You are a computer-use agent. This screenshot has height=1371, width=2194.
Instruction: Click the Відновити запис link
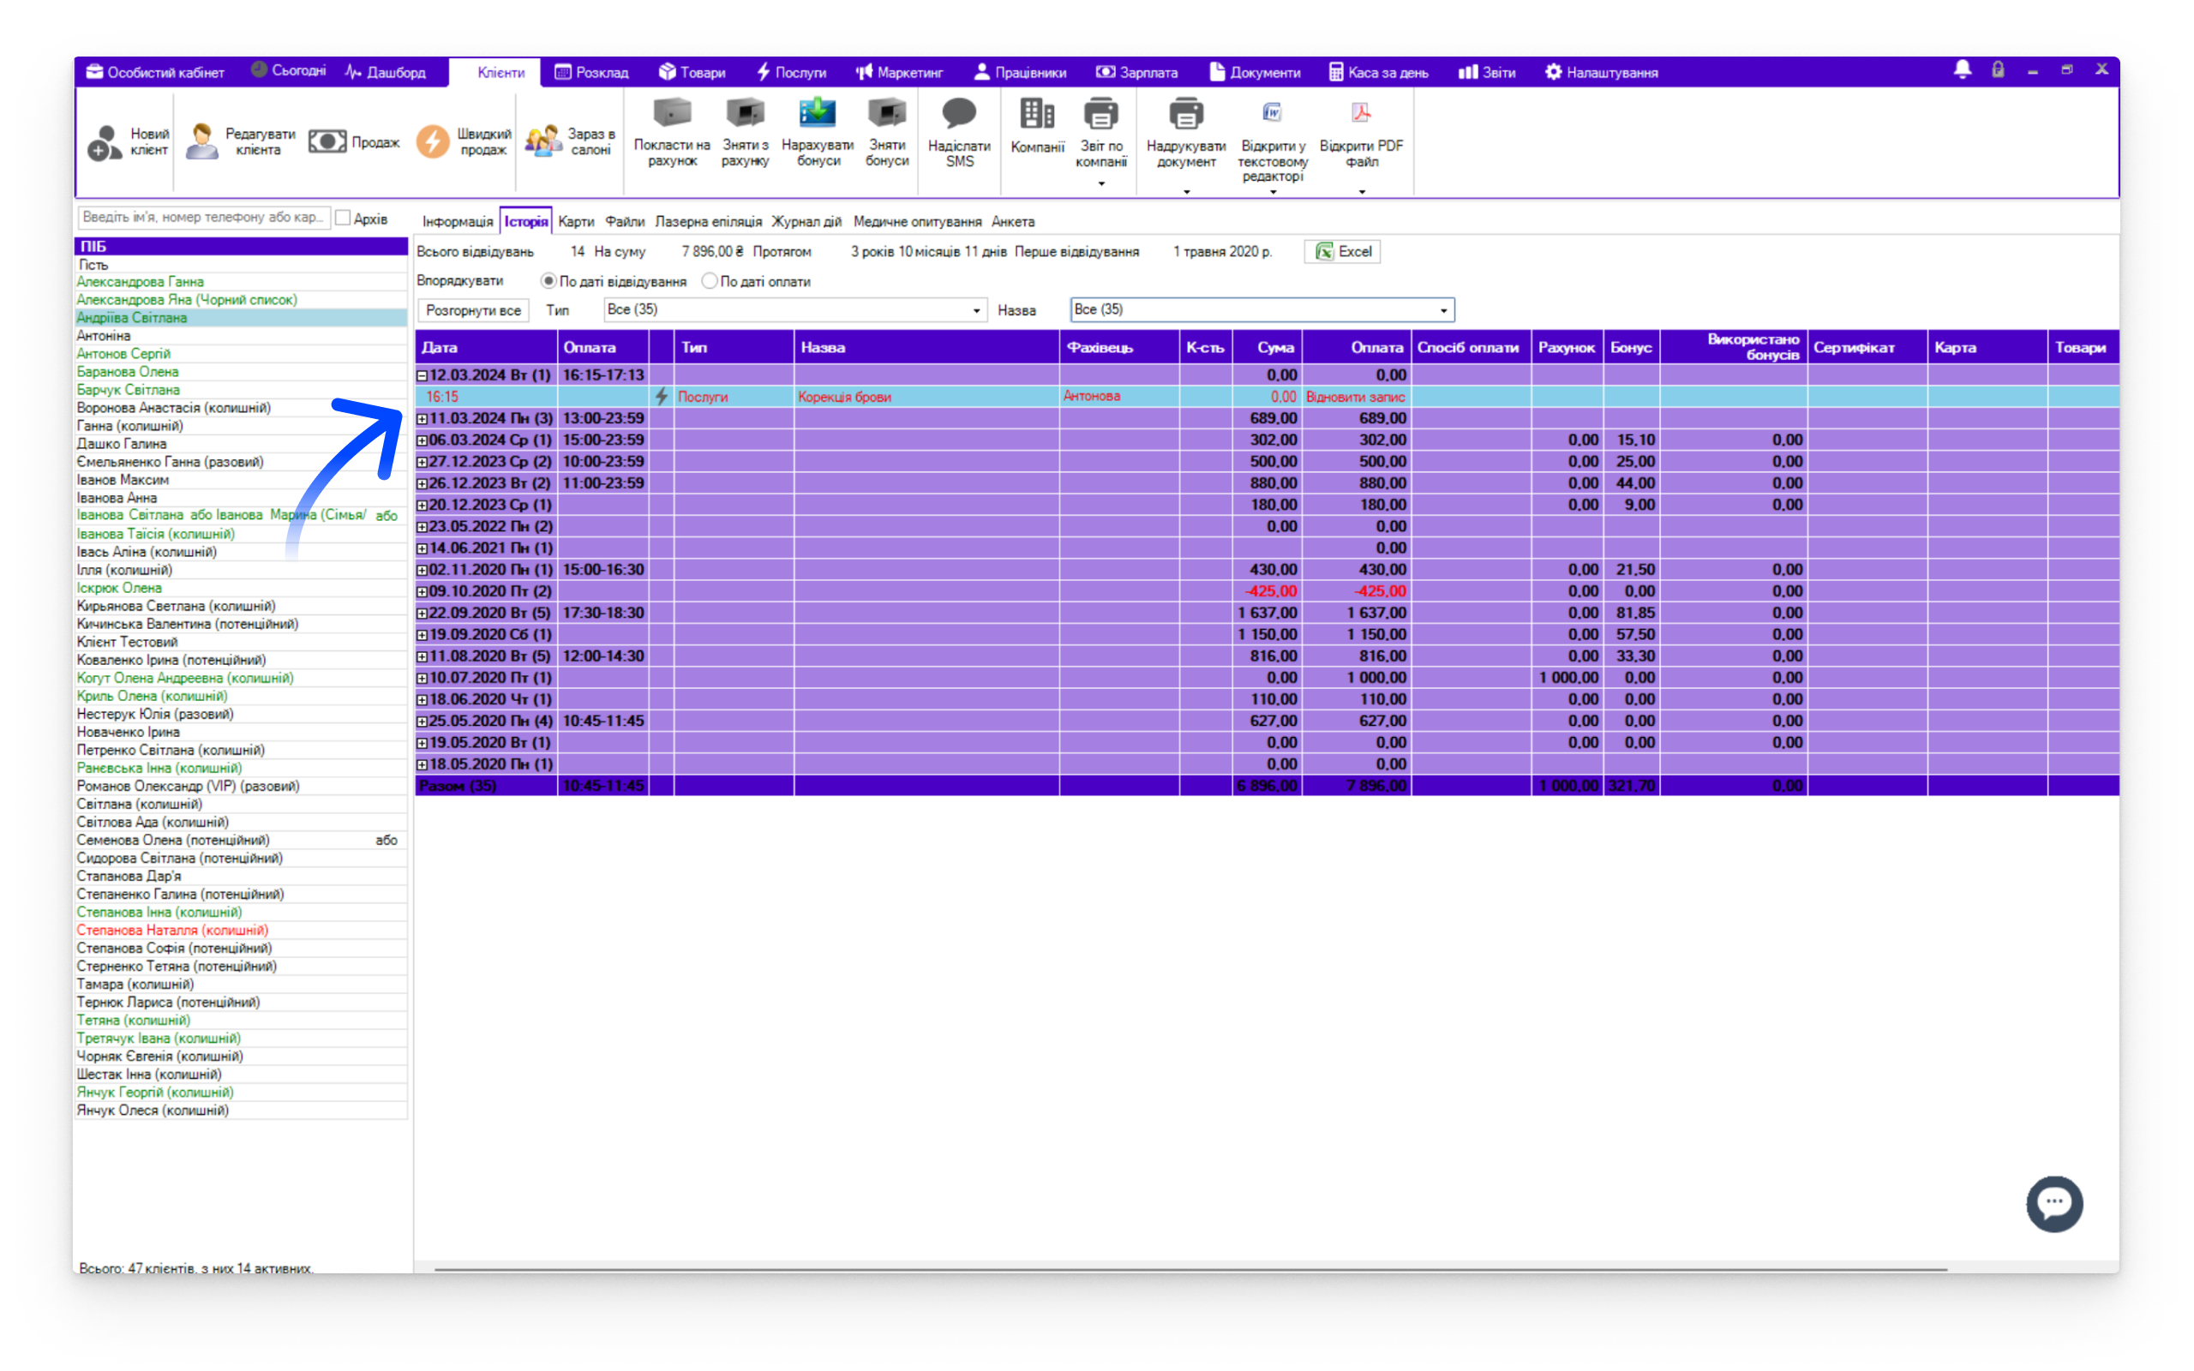pyautogui.click(x=1354, y=396)
